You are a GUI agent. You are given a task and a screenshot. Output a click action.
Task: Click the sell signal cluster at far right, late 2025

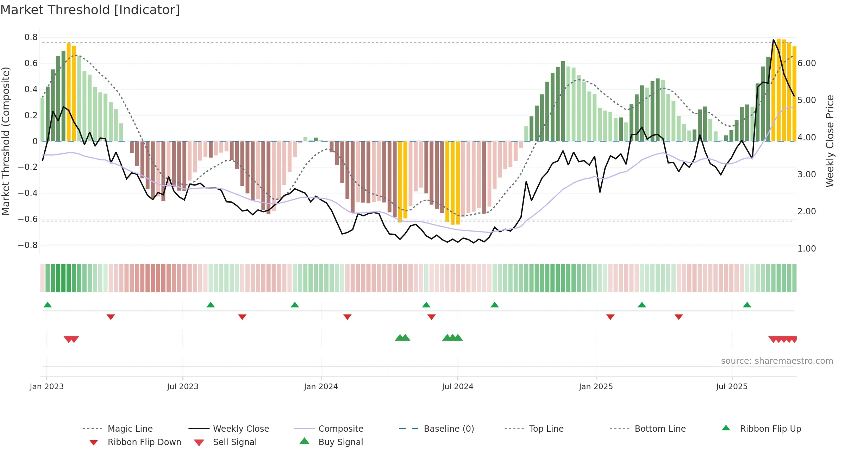pos(783,340)
